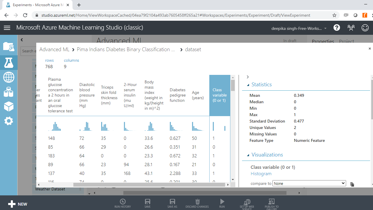The height and width of the screenshot is (210, 373).
Task: Open Web Services globe icon in sidebar
Action: click(8, 78)
